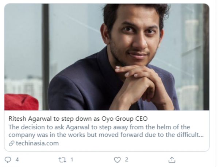219x167 pixels.
Task: Click the dark window frame in the photo
Action: coord(46,55)
